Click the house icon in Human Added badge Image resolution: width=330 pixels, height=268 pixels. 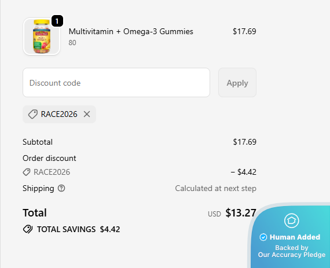pyautogui.click(x=291, y=221)
